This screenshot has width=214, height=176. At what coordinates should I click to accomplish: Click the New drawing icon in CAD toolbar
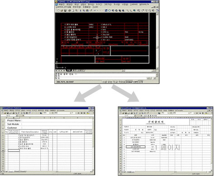point(58,10)
